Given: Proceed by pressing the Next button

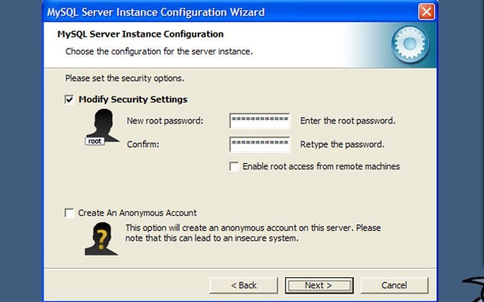Looking at the screenshot, I should 318,285.
